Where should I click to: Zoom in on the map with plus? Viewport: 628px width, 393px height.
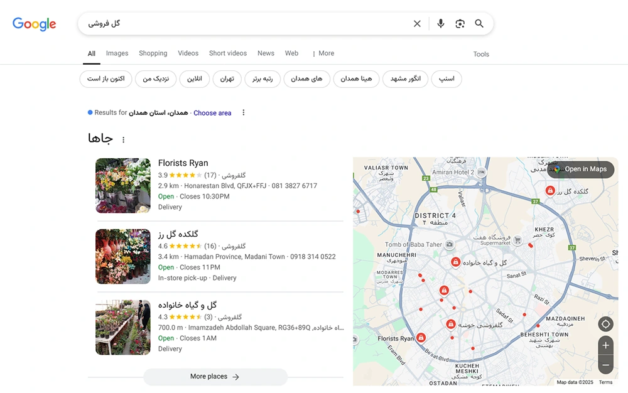(605, 345)
